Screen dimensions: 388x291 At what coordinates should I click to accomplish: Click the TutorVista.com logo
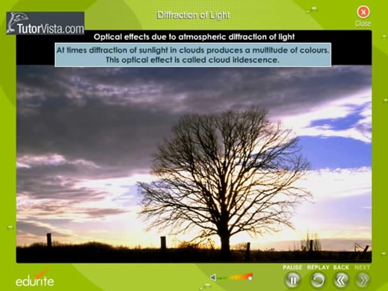45,23
